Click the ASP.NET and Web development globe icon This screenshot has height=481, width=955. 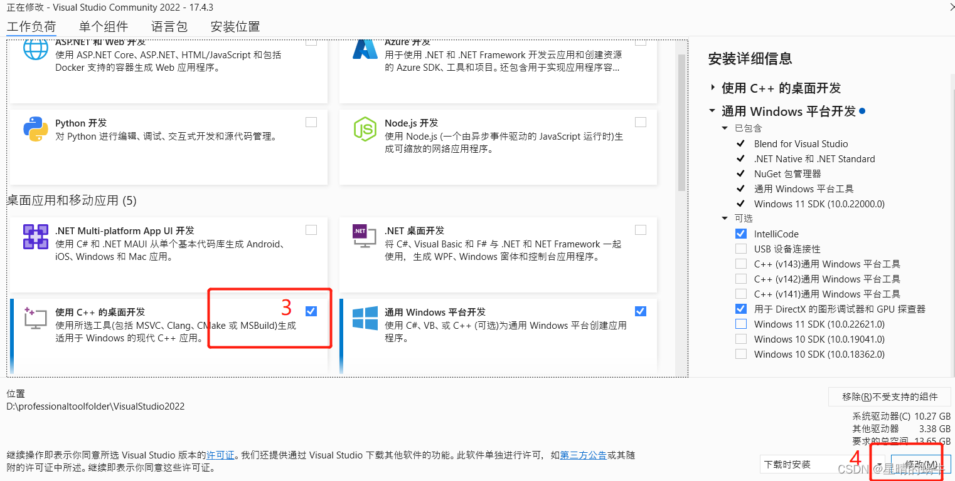[36, 50]
